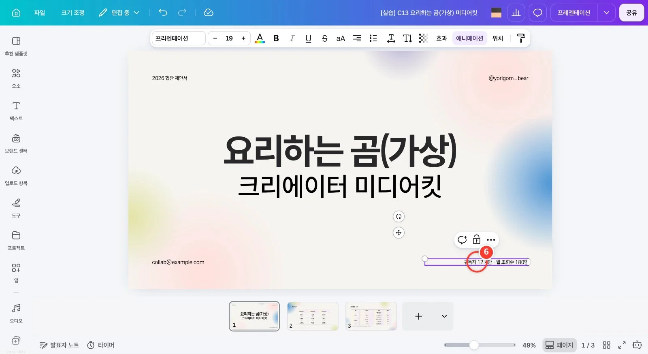The height and width of the screenshot is (354, 648).
Task: Open the comments speech bubble icon
Action: tap(537, 13)
